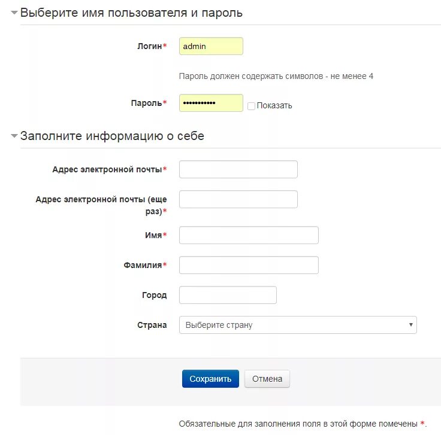The height and width of the screenshot is (435, 441).
Task: Click the dropdown arrow of the 'Страна' select
Action: point(410,325)
